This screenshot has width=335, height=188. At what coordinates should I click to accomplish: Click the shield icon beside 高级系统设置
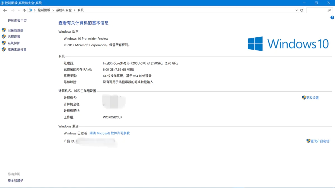4,50
